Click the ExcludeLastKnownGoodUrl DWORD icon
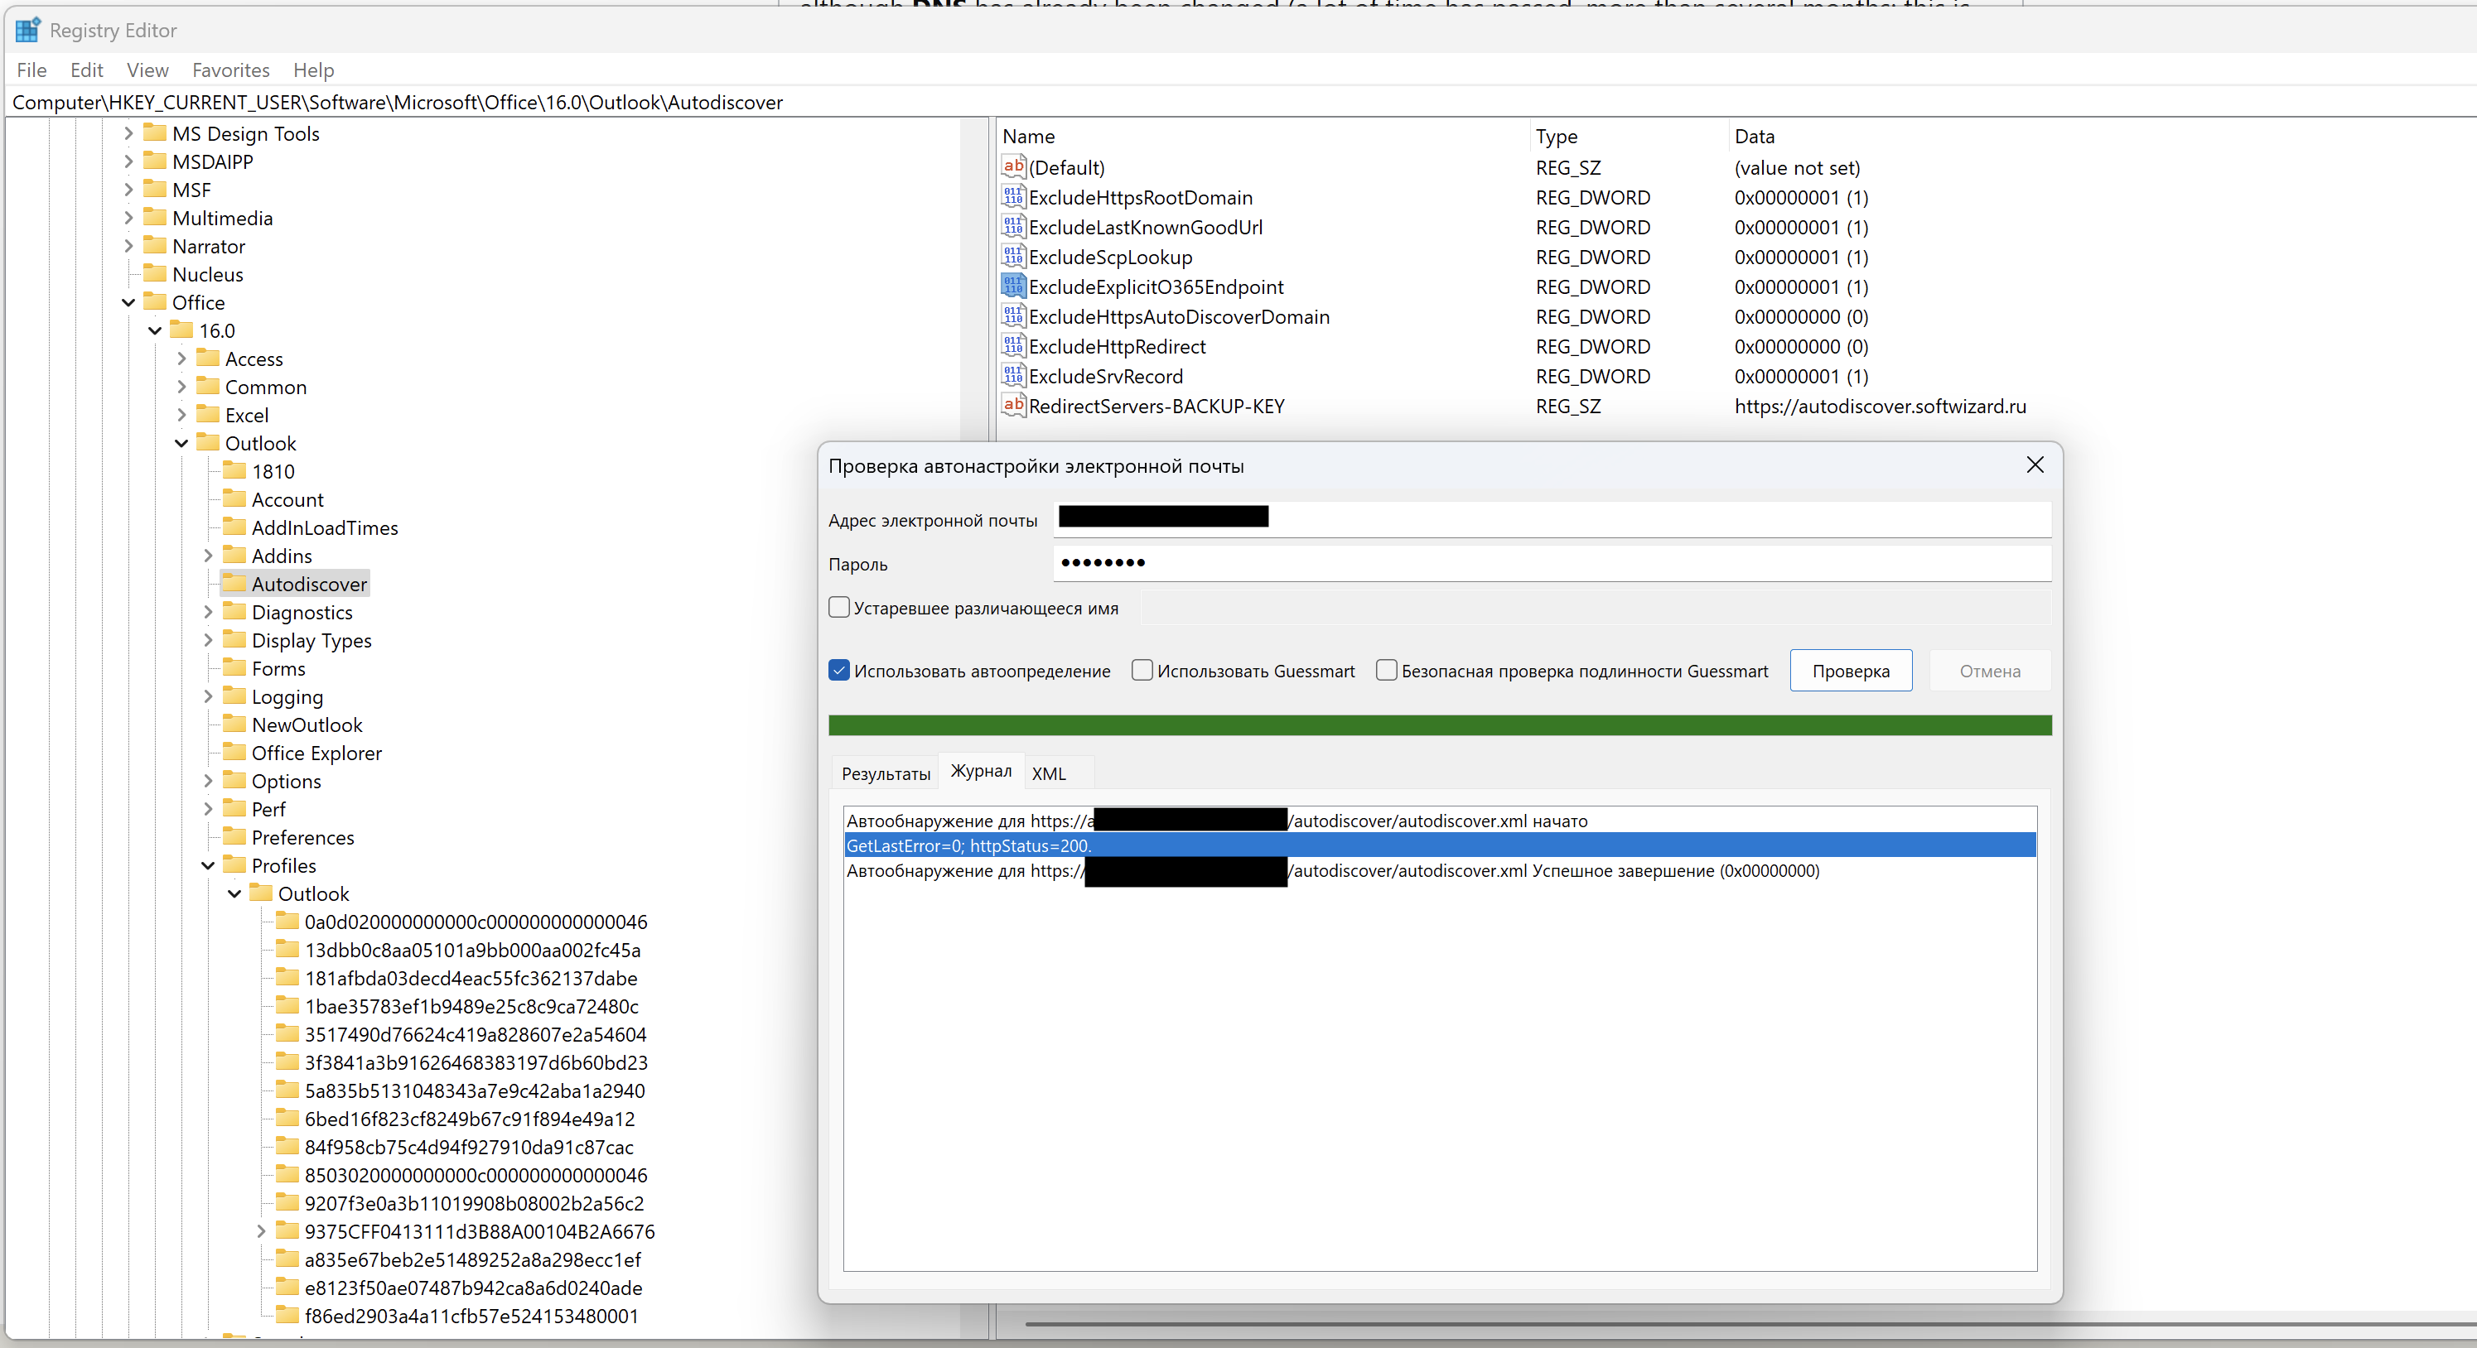 (1012, 227)
